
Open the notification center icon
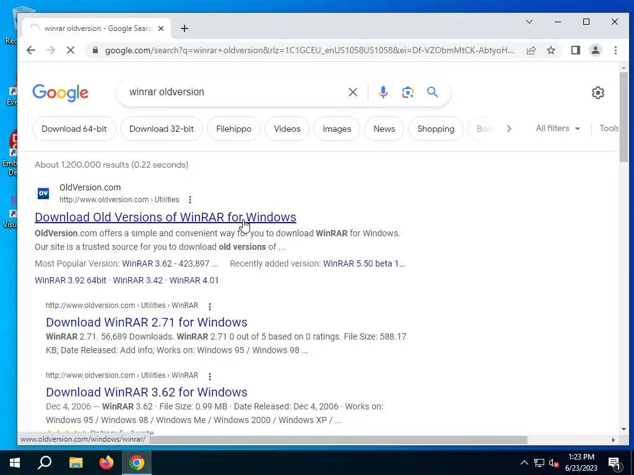tap(614, 463)
